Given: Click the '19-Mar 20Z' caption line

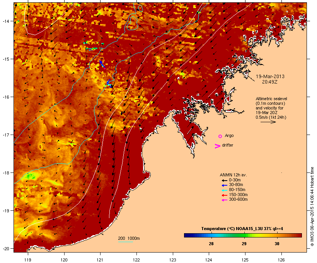Looking at the screenshot, I should 266,113.
